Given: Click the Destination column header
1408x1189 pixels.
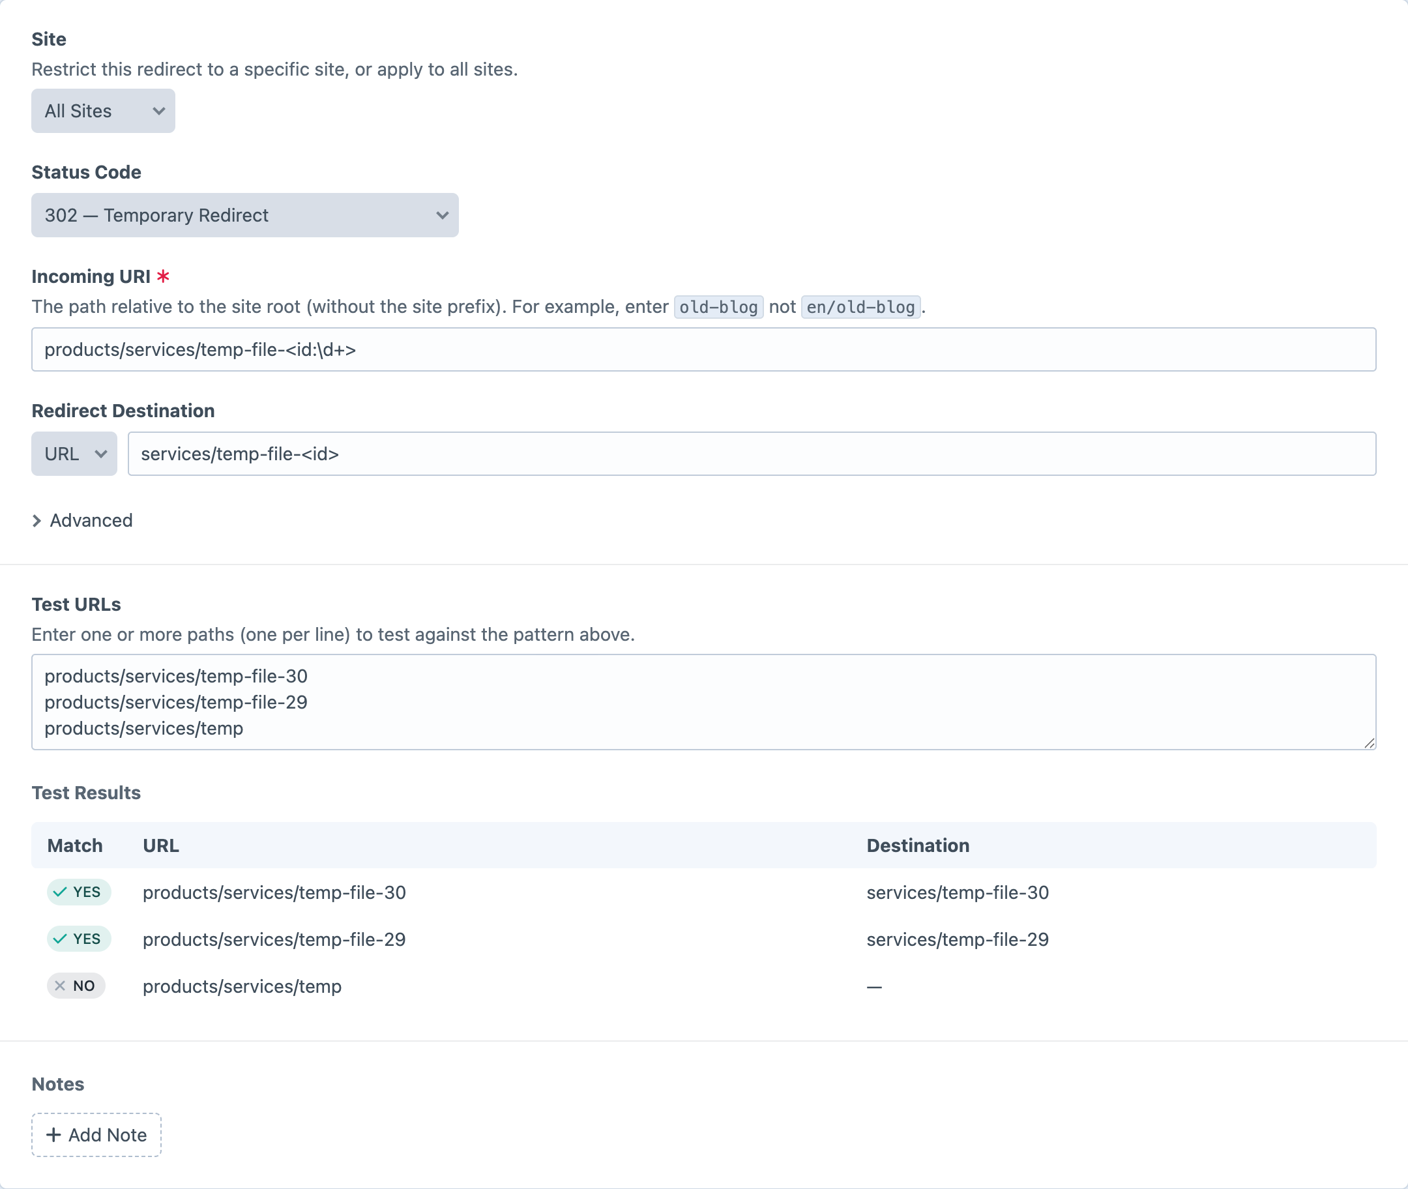Looking at the screenshot, I should coord(918,845).
